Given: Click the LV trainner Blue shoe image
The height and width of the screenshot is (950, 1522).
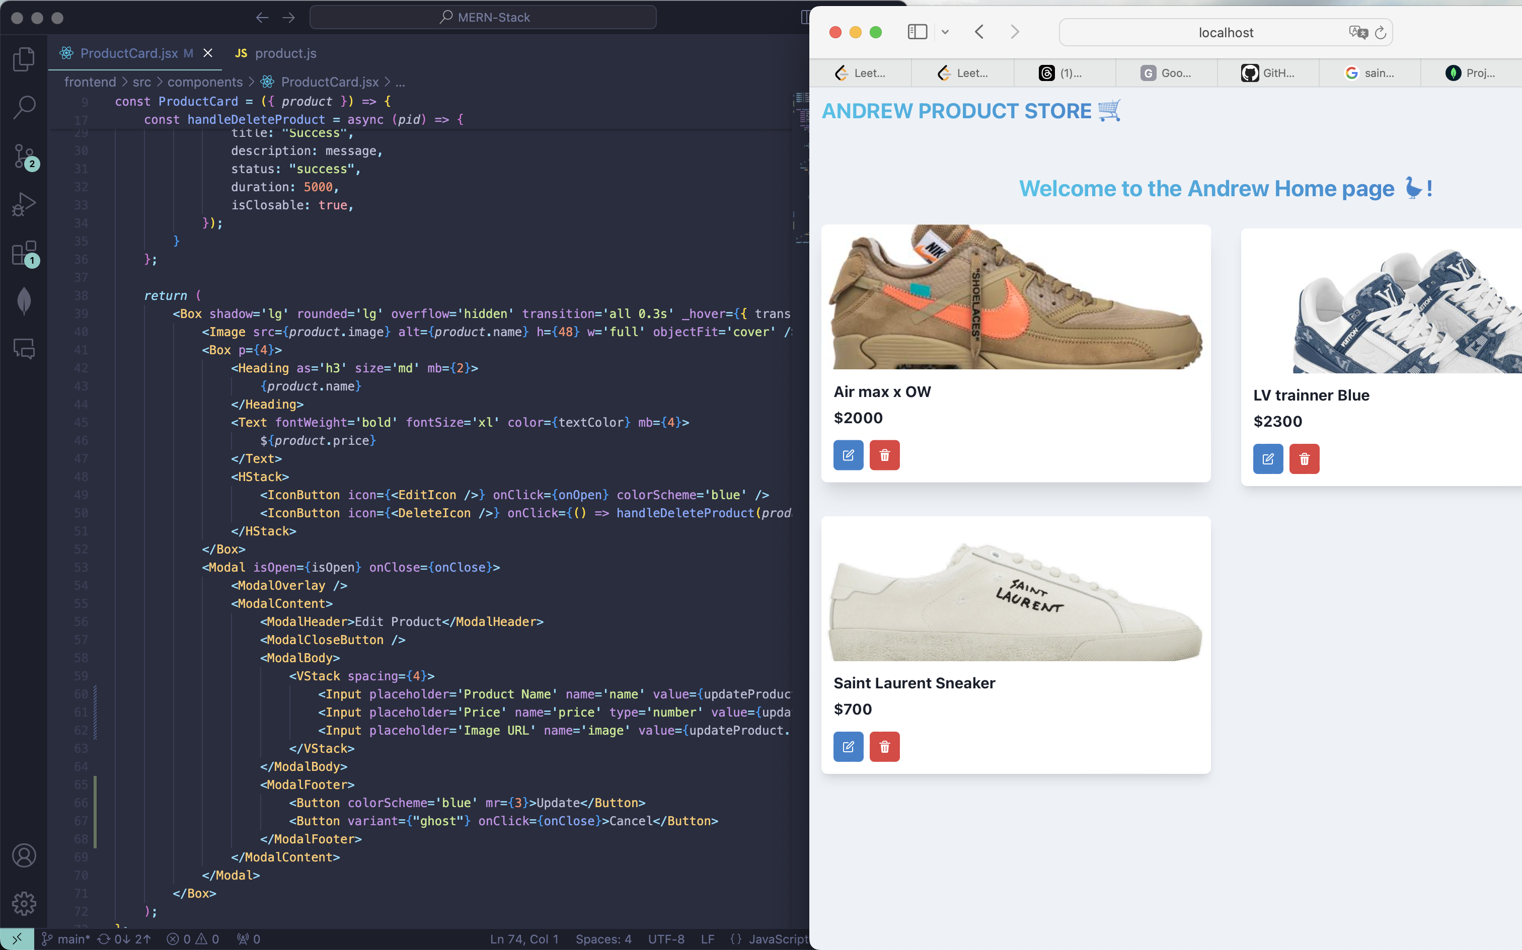Looking at the screenshot, I should 1381,301.
